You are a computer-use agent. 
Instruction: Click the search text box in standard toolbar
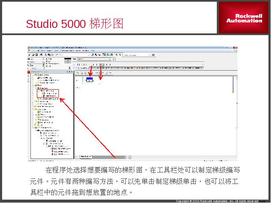(x=75, y=55)
